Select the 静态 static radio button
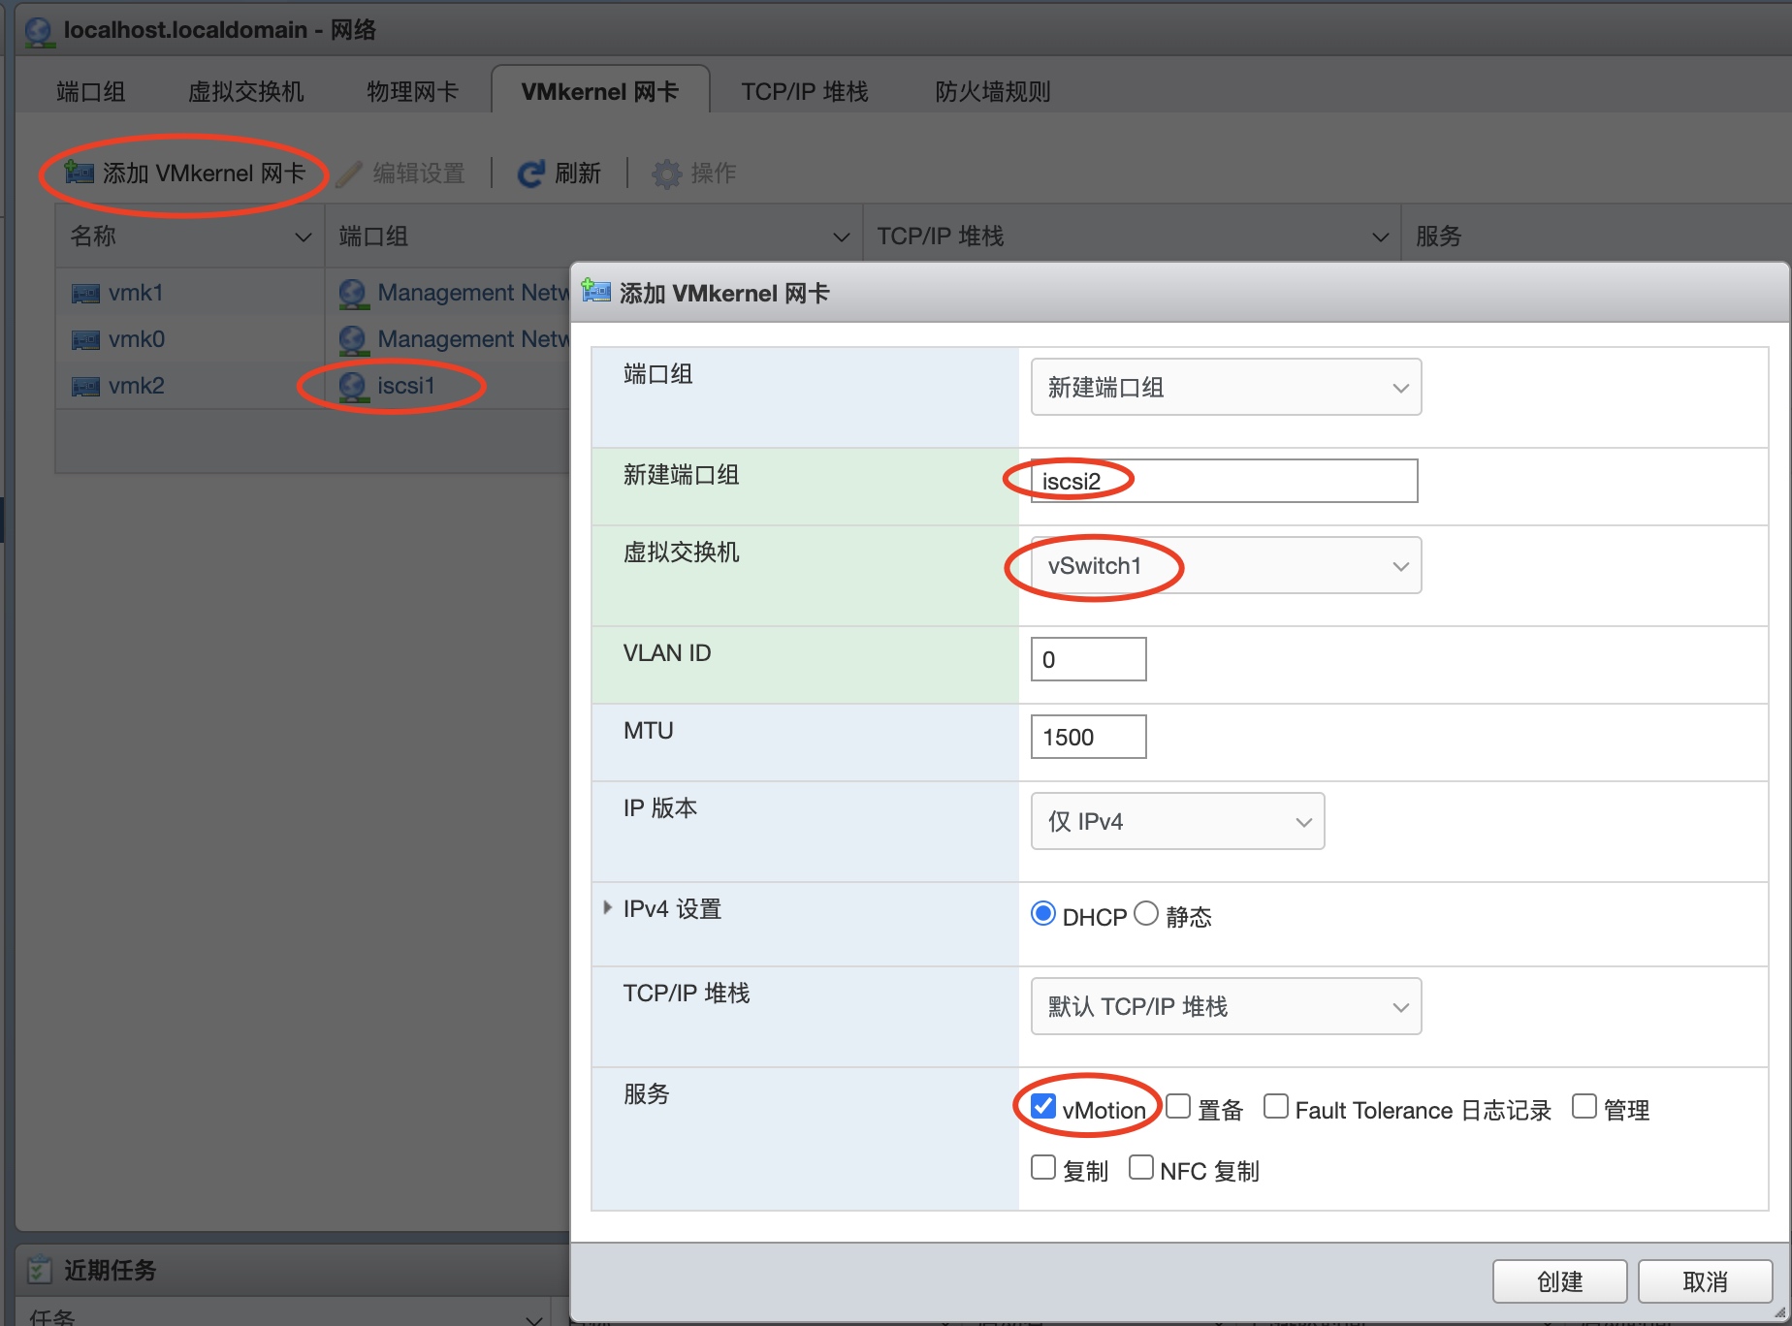The image size is (1792, 1326). click(1146, 913)
